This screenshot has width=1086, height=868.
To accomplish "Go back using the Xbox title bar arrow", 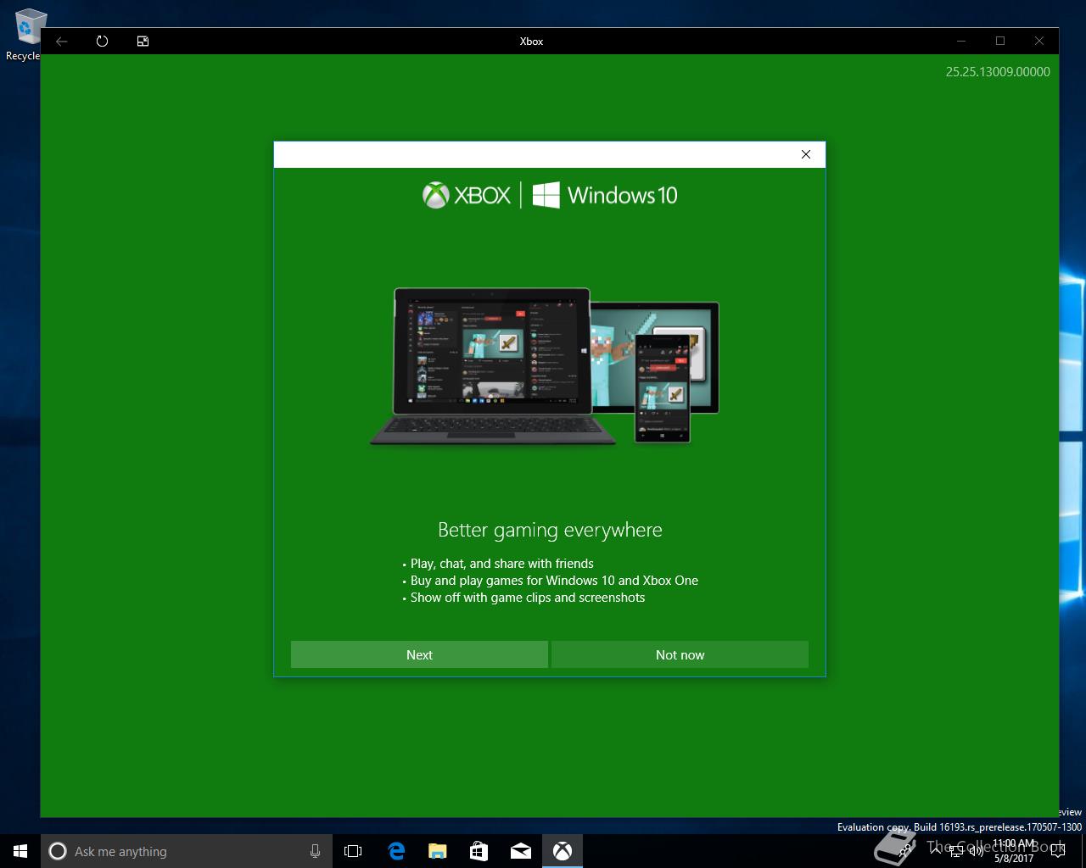I will coord(62,41).
